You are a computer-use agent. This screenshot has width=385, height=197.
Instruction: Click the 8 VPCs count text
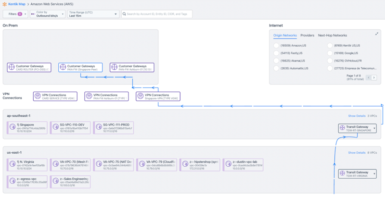(372, 152)
